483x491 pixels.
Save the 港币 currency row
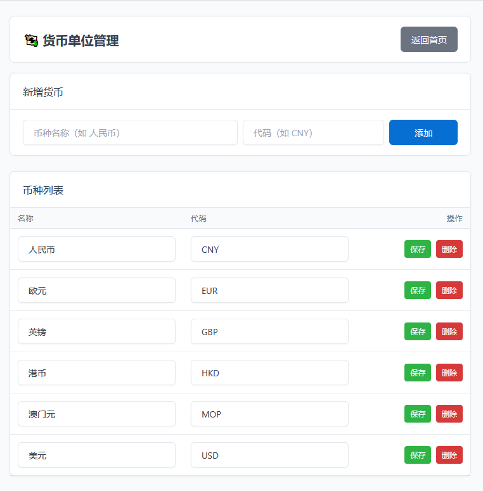click(417, 373)
